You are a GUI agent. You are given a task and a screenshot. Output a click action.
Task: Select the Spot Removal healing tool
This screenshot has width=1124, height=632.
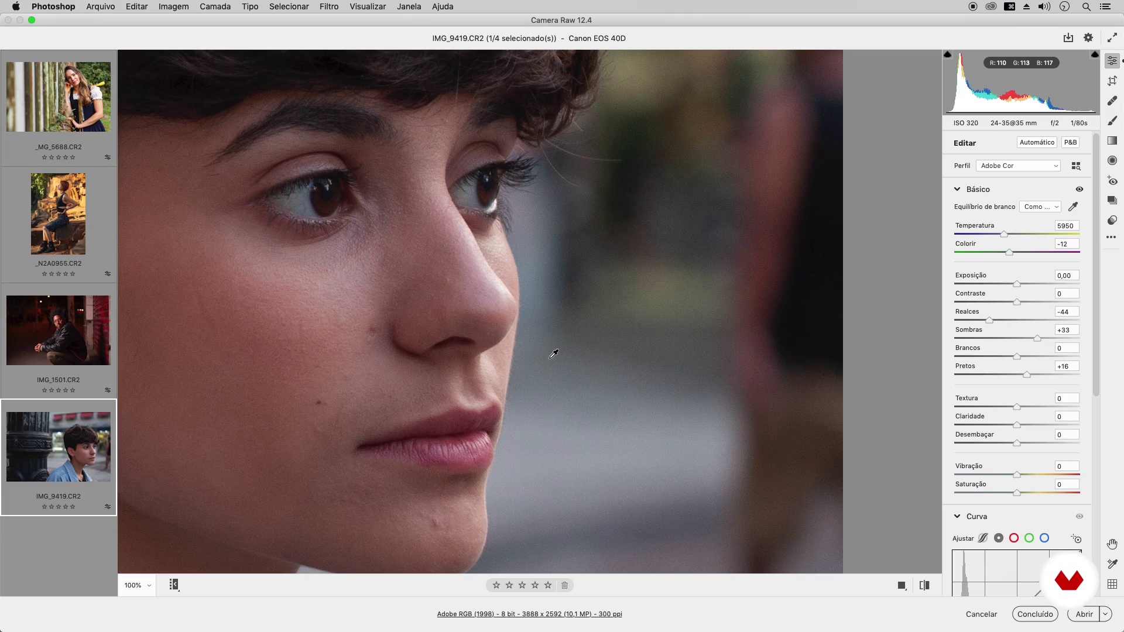click(x=1112, y=101)
